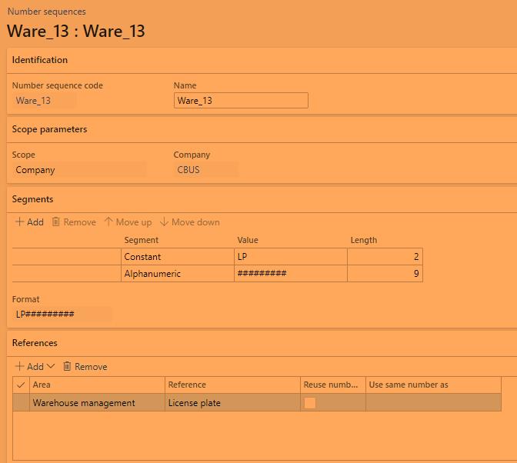This screenshot has width=517, height=463.
Task: Click the Format field LP#########
Action: [62, 314]
